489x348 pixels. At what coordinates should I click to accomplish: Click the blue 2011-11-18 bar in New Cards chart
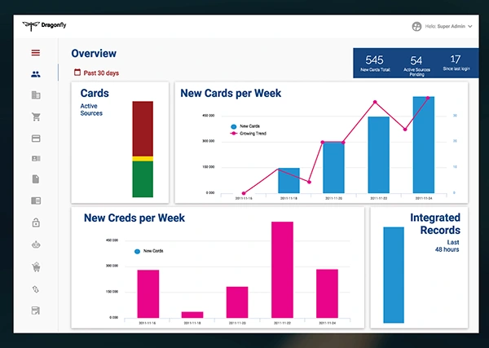[x=289, y=181]
